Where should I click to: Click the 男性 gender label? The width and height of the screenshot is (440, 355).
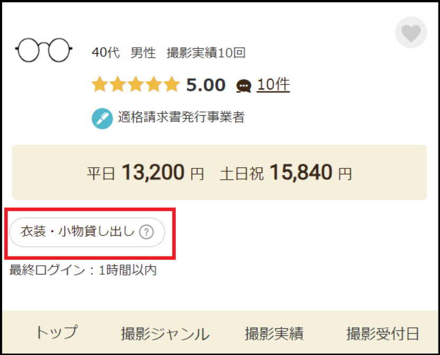[x=143, y=53]
